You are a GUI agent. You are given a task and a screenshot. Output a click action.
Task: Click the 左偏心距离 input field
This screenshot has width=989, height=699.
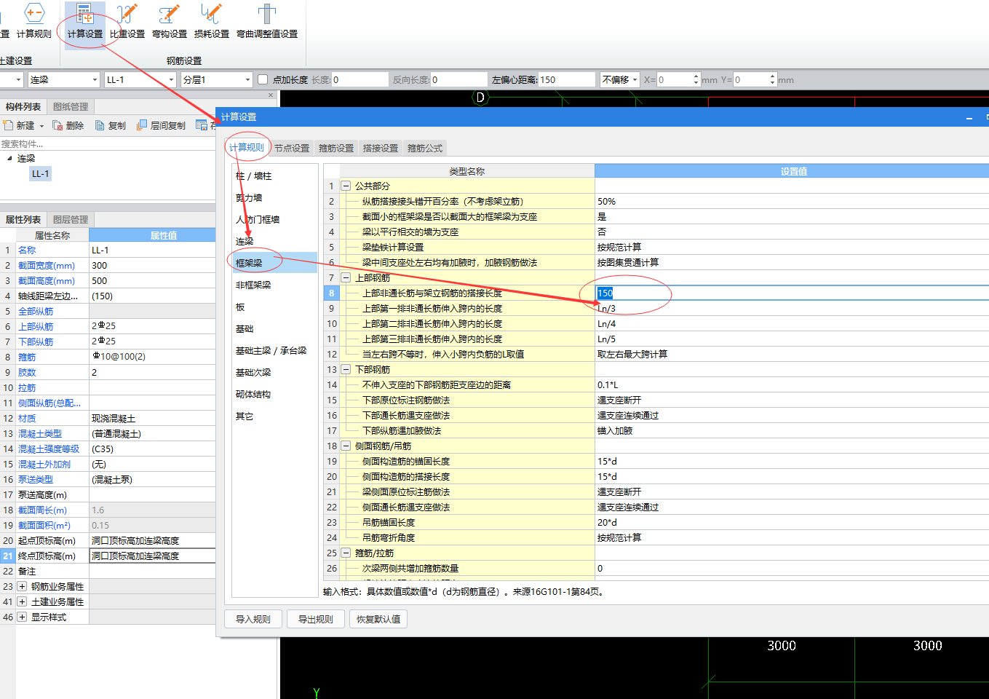pyautogui.click(x=567, y=79)
